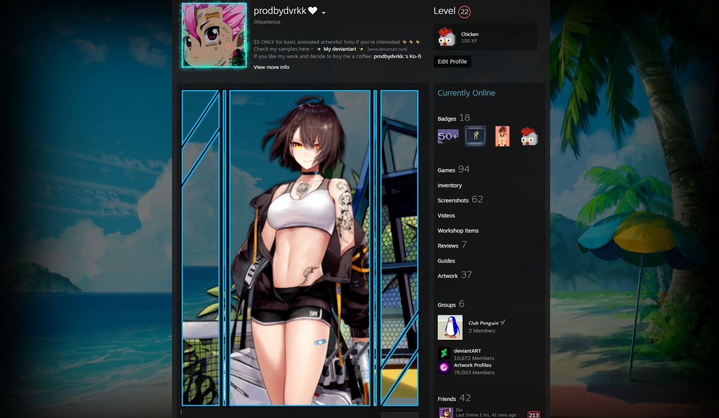Open the Workshop Items link
This screenshot has height=418, width=719.
pos(458,231)
